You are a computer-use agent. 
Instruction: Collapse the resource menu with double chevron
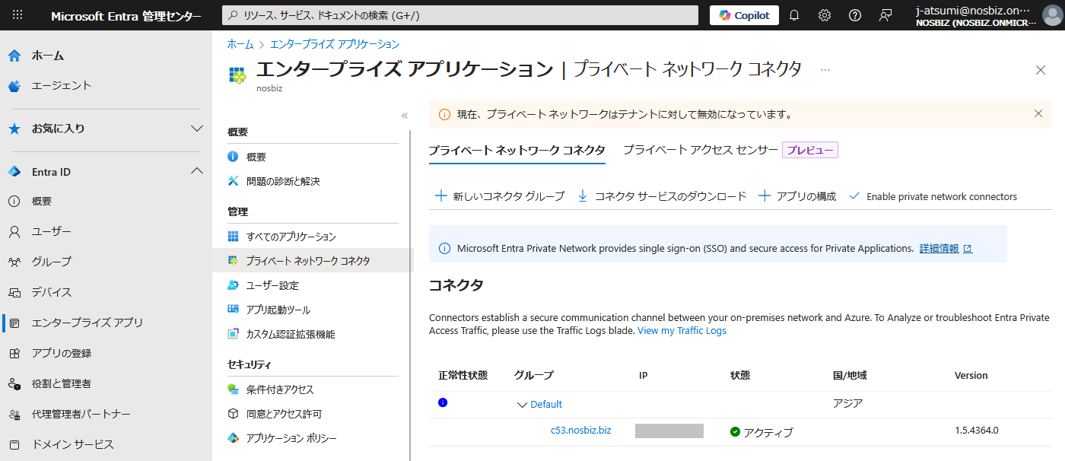pos(405,116)
